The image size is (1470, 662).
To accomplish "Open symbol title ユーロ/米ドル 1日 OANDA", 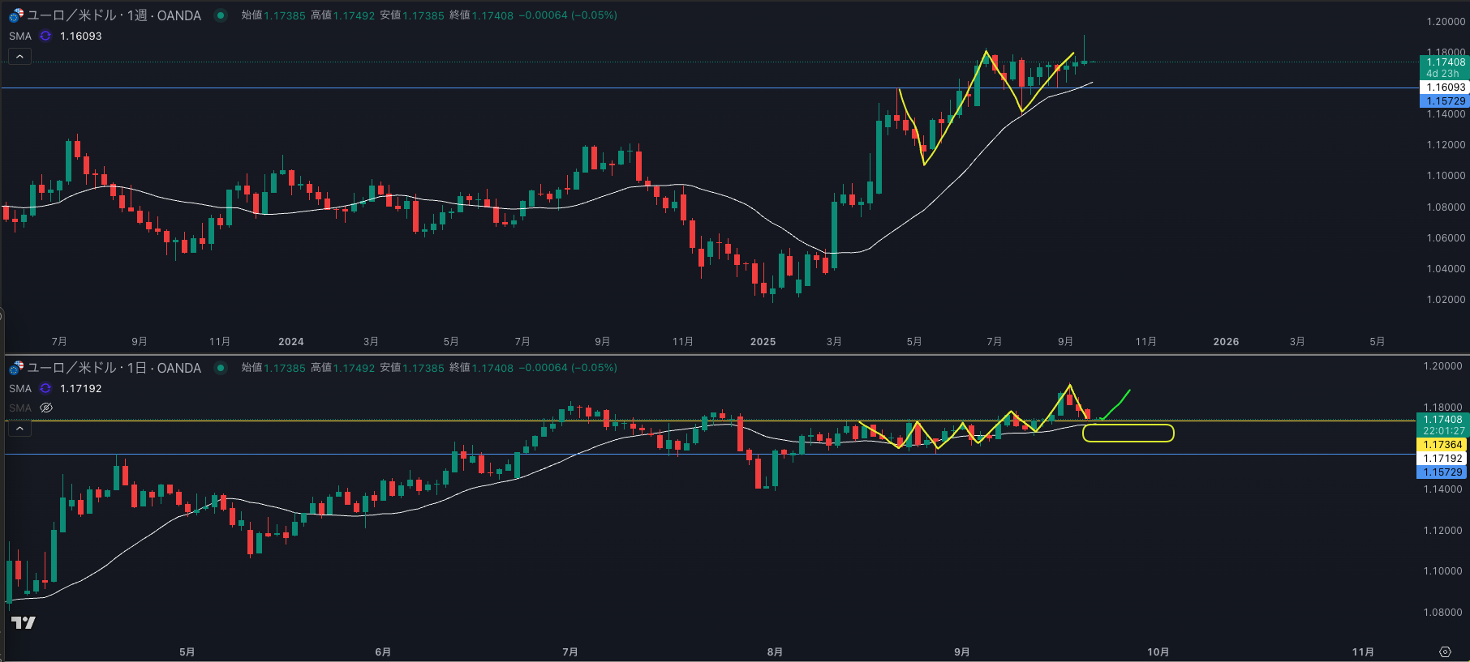I will tap(114, 368).
